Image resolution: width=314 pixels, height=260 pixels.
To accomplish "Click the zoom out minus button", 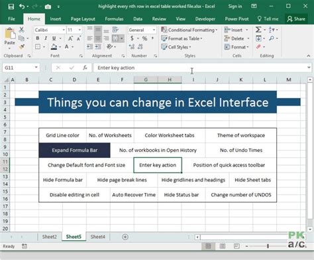I will [x=246, y=246].
